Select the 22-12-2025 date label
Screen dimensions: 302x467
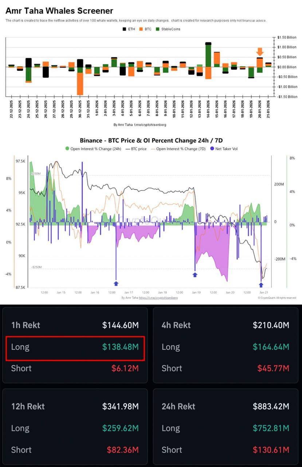point(11,109)
